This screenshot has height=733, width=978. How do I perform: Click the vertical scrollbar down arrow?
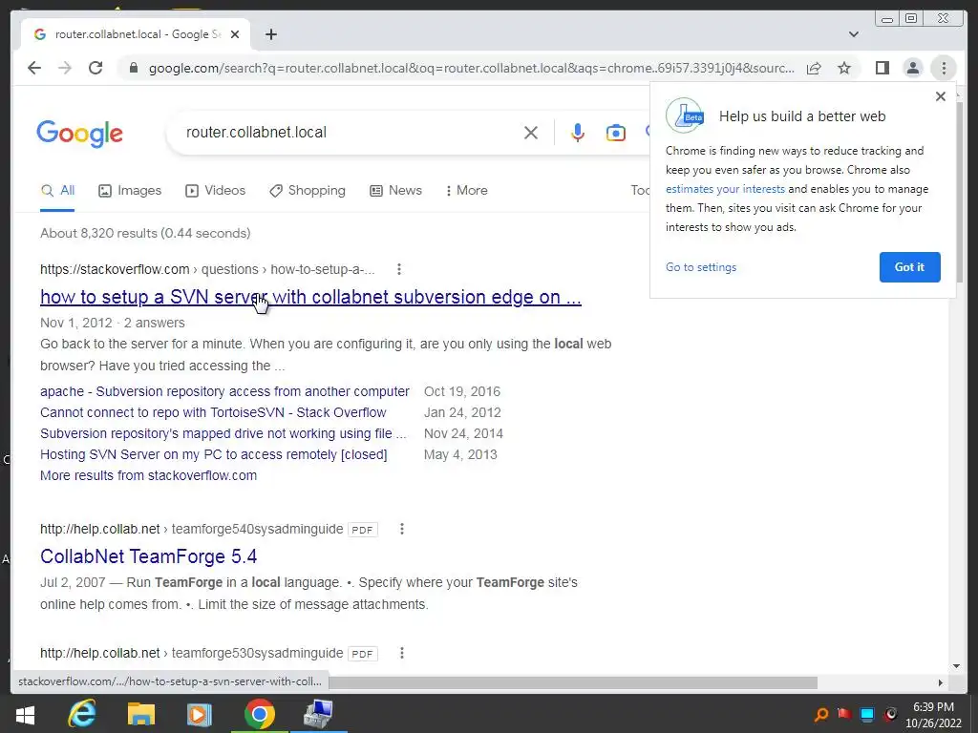pyautogui.click(x=957, y=666)
